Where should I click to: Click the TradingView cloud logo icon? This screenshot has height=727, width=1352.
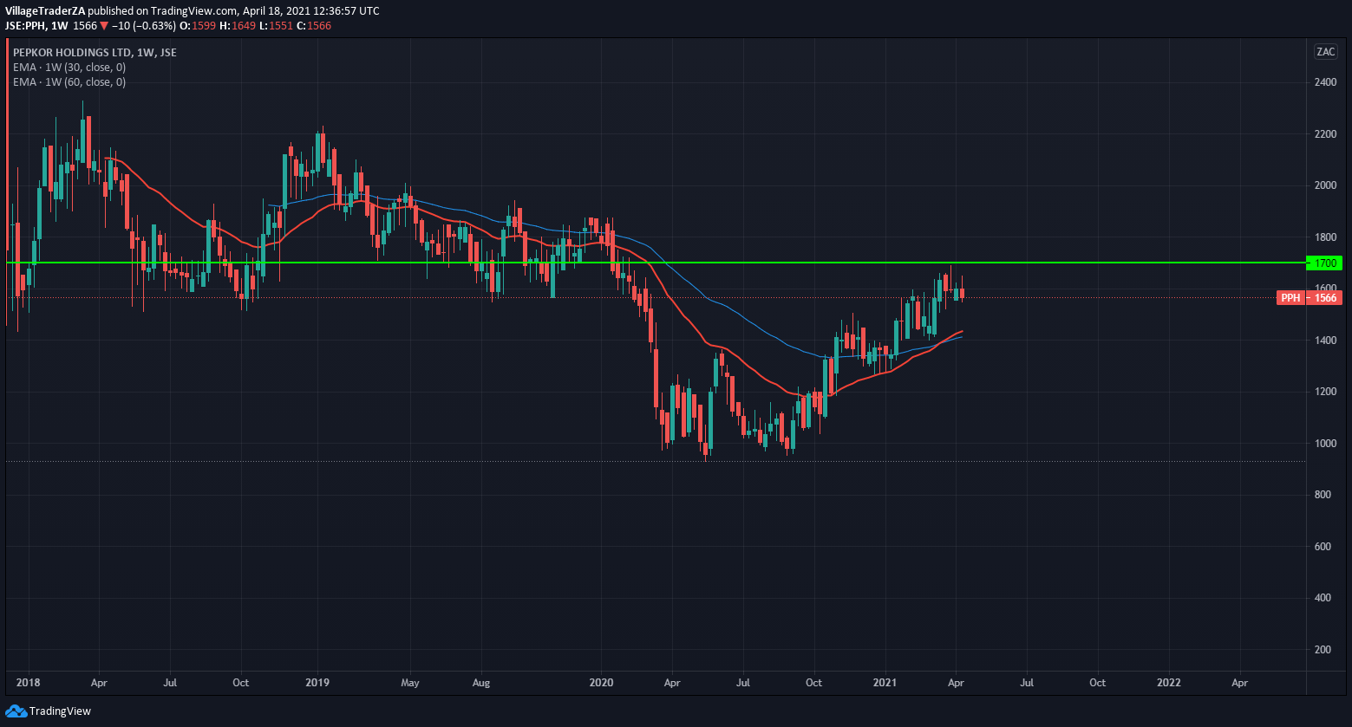point(16,711)
